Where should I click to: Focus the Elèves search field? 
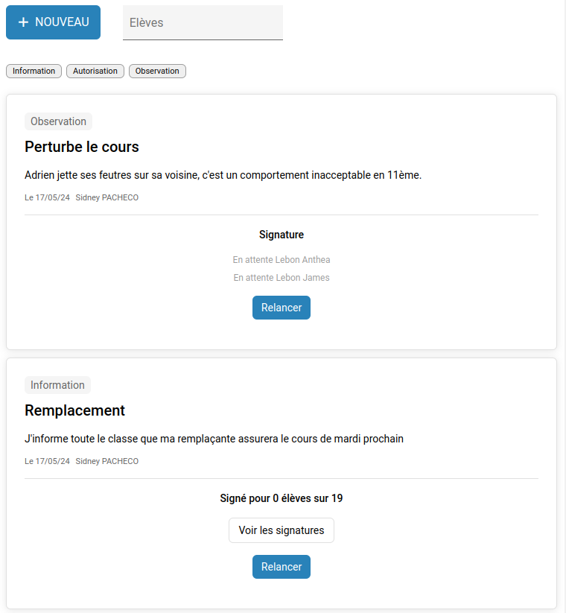[x=203, y=22]
